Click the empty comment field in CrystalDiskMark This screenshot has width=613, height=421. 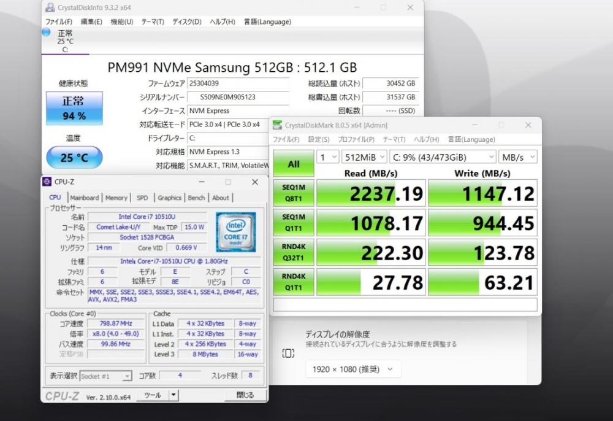[x=405, y=304]
